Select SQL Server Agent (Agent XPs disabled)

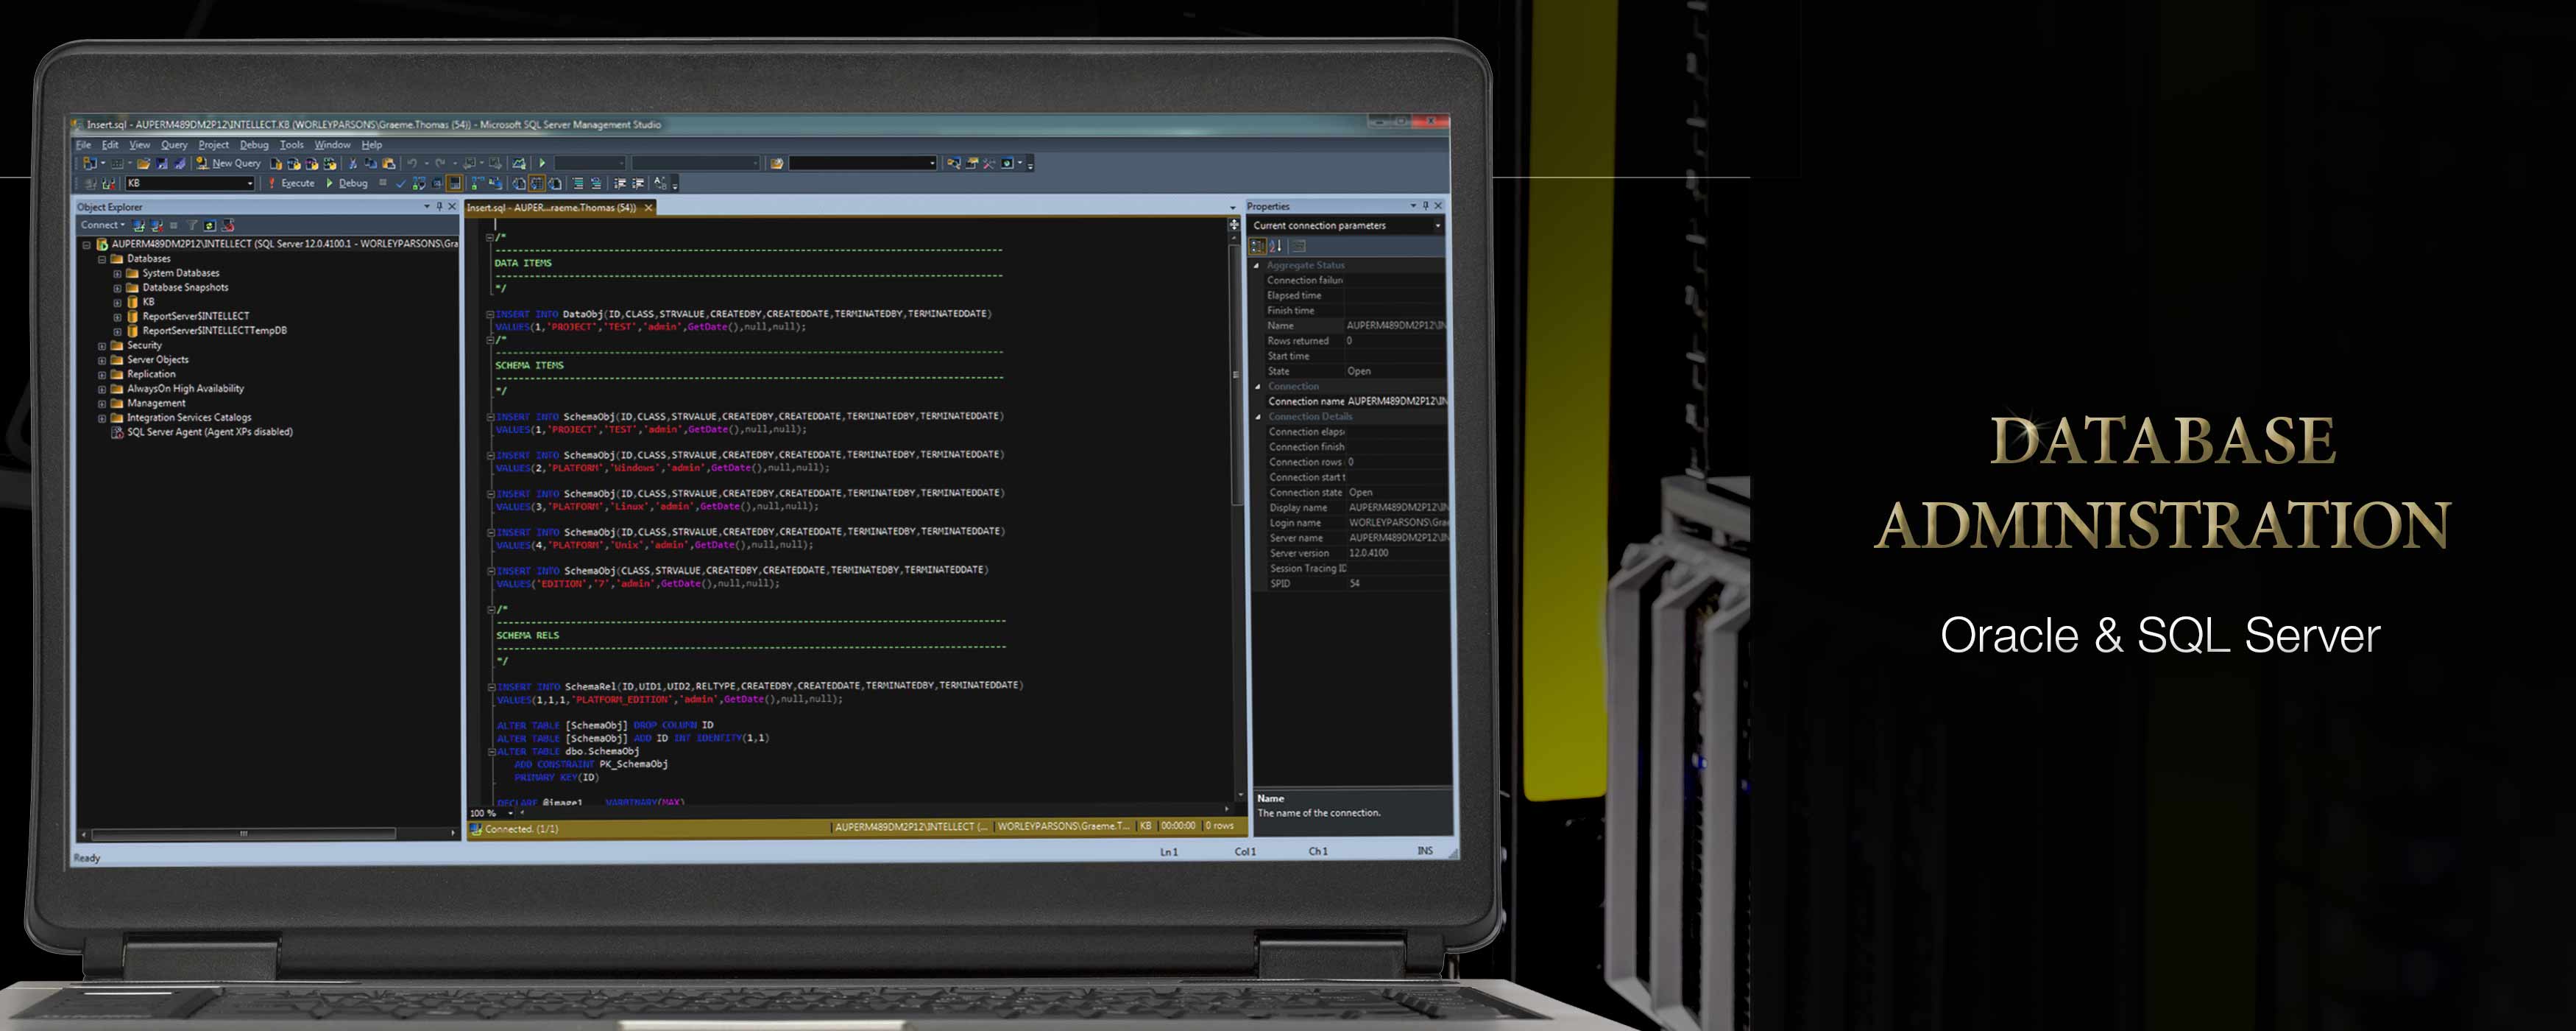click(209, 432)
